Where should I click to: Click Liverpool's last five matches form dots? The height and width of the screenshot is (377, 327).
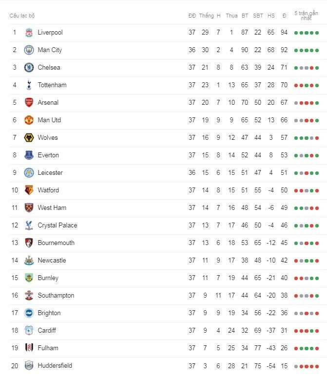(x=306, y=33)
